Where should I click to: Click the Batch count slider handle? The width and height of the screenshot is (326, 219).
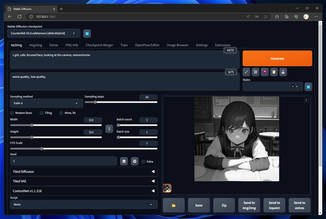point(118,125)
